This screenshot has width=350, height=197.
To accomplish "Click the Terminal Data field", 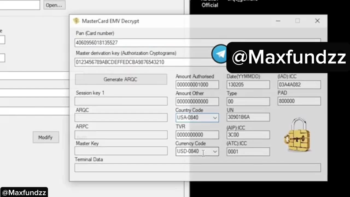I will click(x=198, y=167).
